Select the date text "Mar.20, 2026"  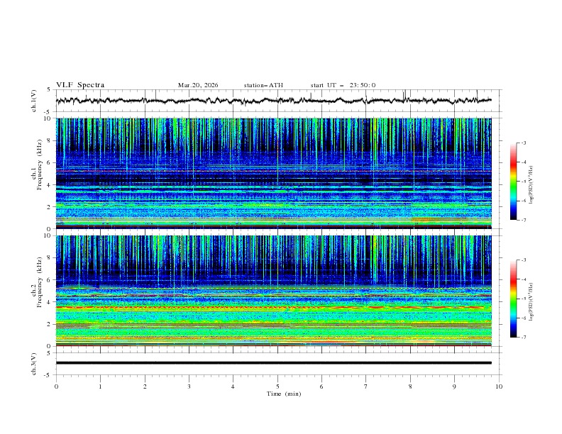pos(198,85)
